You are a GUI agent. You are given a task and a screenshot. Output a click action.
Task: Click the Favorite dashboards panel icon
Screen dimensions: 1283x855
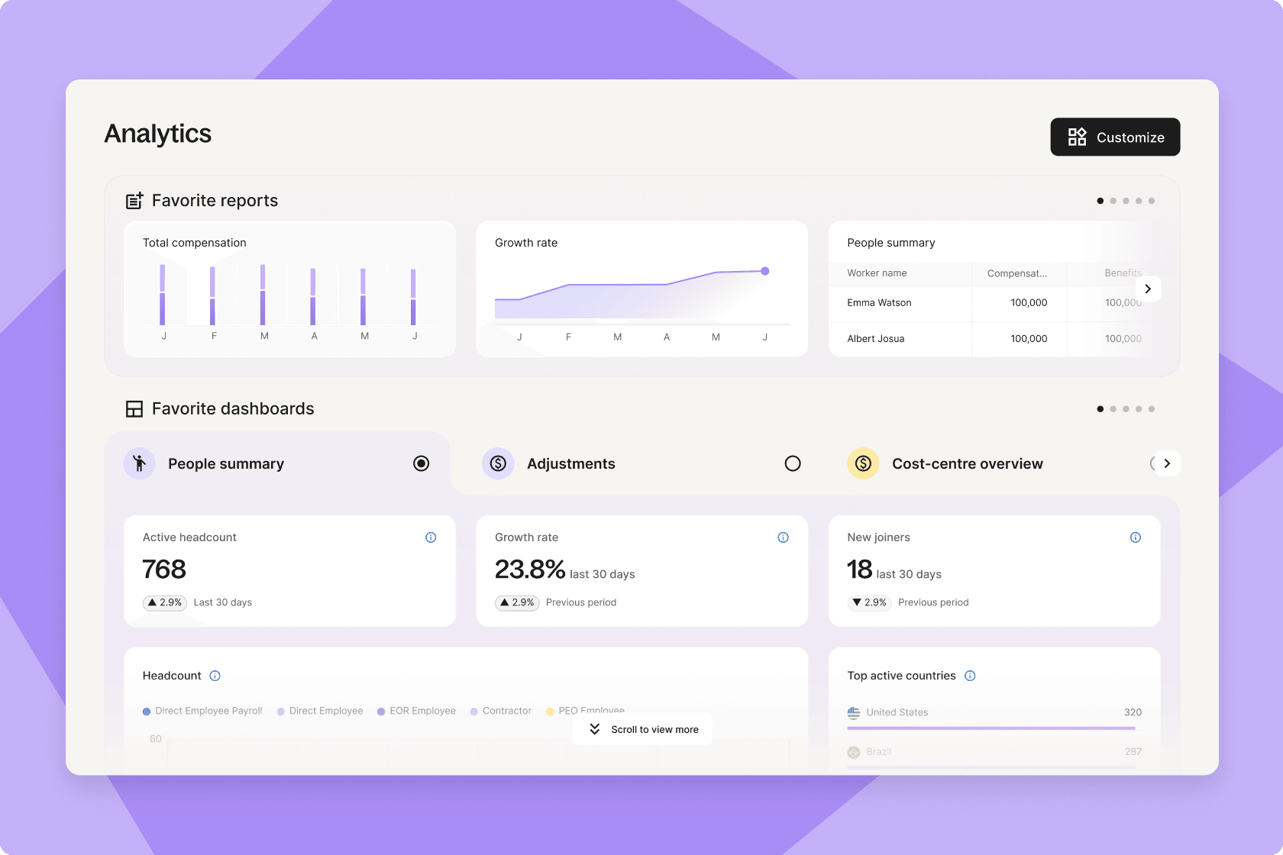pyautogui.click(x=134, y=408)
